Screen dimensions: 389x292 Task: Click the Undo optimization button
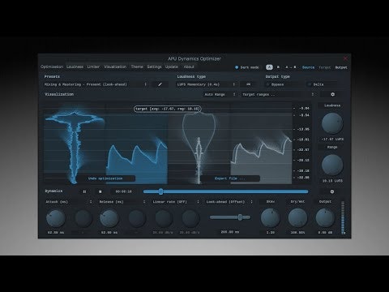click(x=105, y=178)
